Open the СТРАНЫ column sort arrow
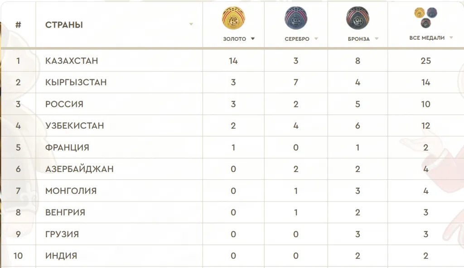Screen dimensions: 464x268 tap(191, 24)
